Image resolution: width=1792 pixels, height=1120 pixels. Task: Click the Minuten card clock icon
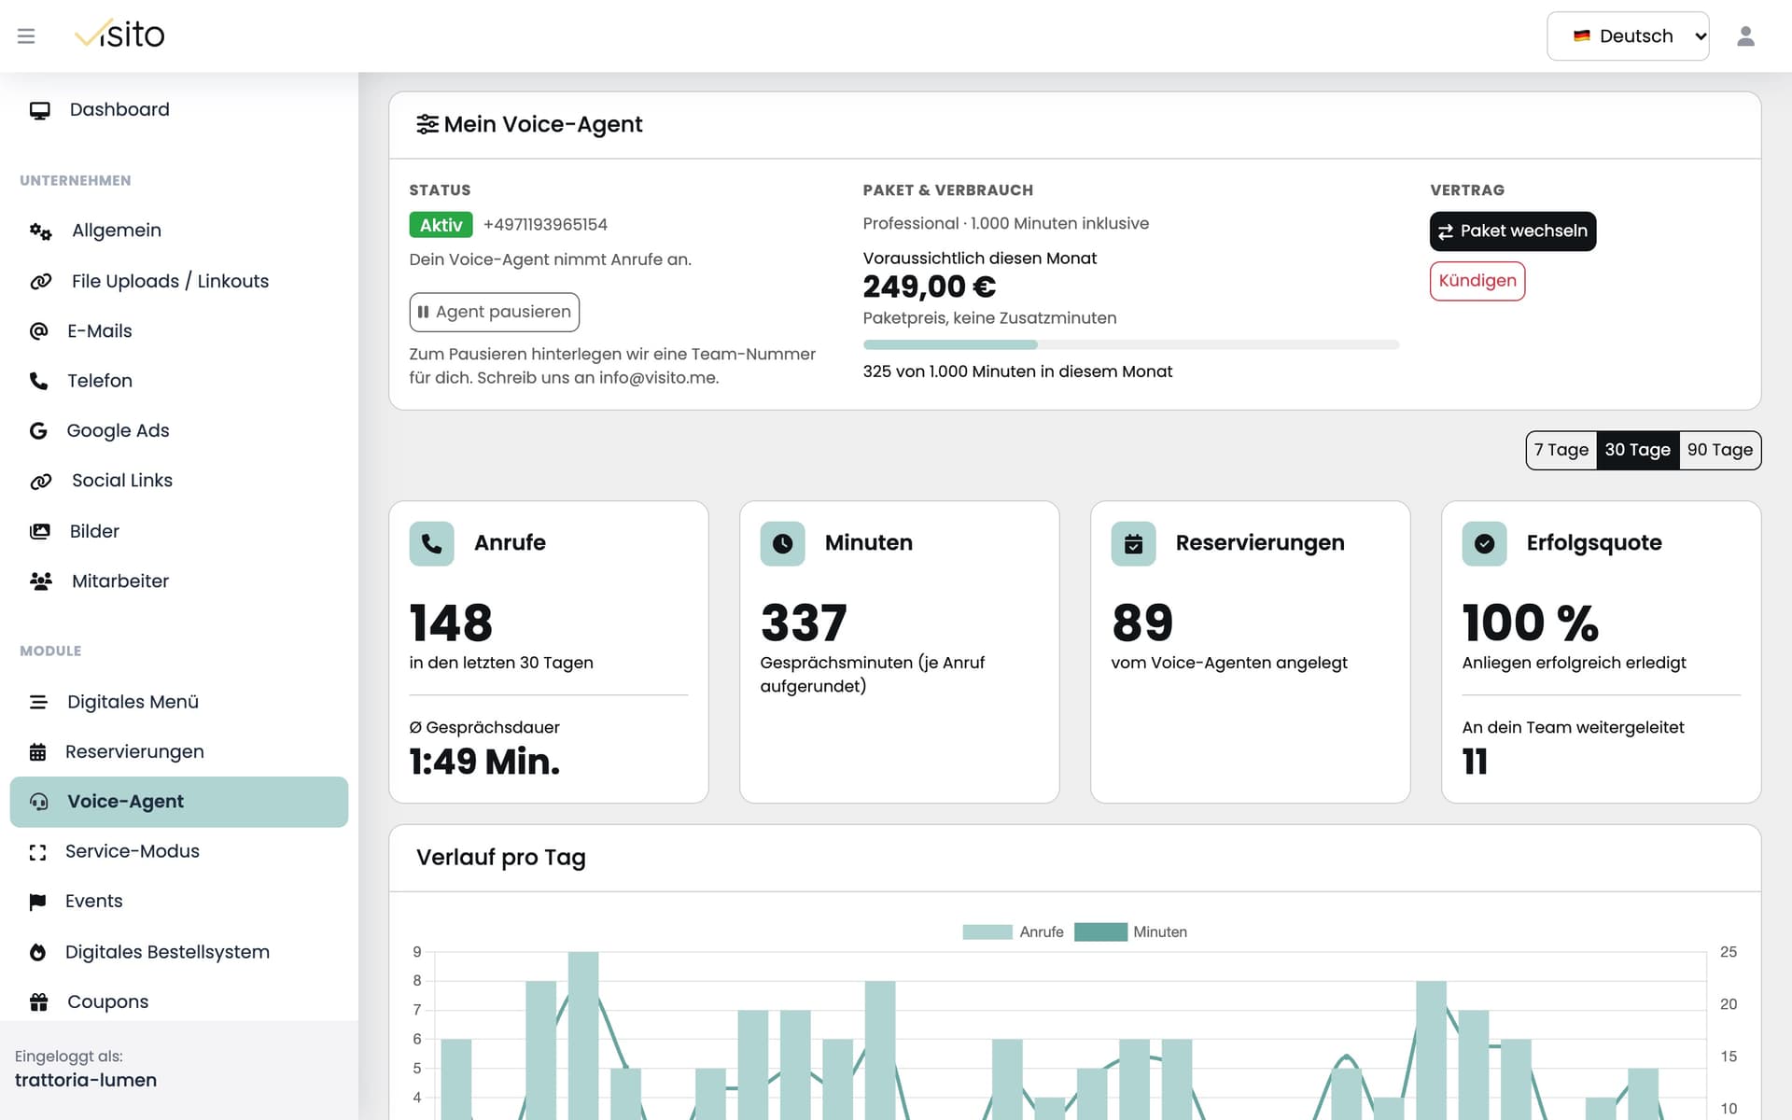pos(782,543)
